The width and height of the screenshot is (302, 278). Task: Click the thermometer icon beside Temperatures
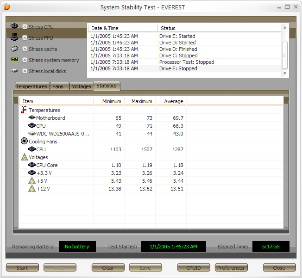pos(24,110)
